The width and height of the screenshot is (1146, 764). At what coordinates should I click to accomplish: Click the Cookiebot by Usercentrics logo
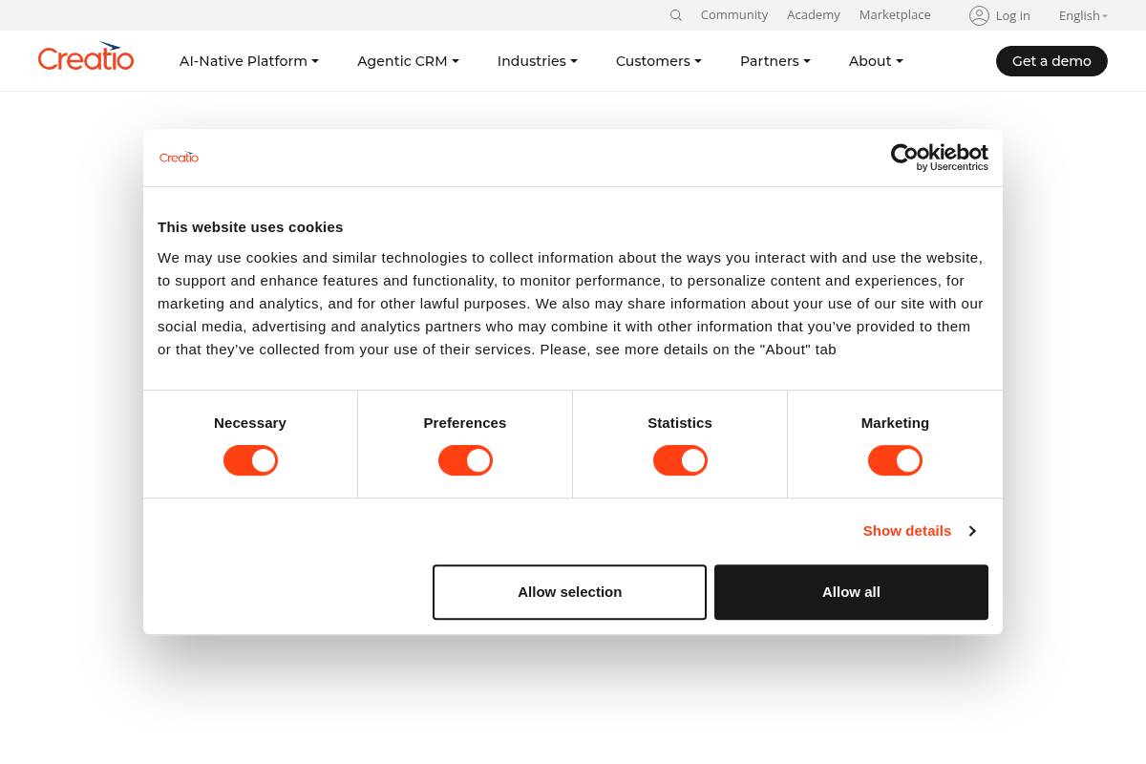pyautogui.click(x=940, y=158)
